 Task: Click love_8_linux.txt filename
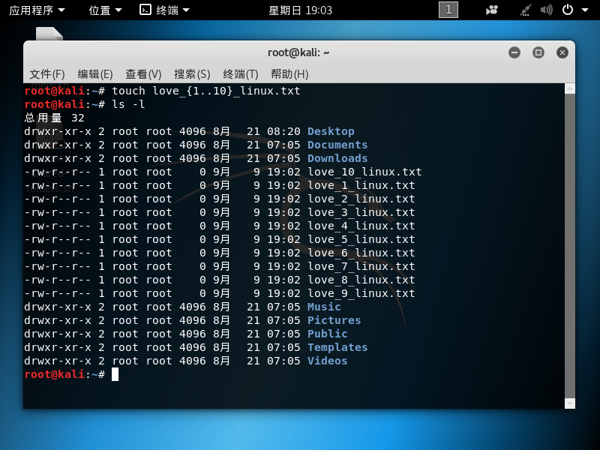tap(361, 280)
